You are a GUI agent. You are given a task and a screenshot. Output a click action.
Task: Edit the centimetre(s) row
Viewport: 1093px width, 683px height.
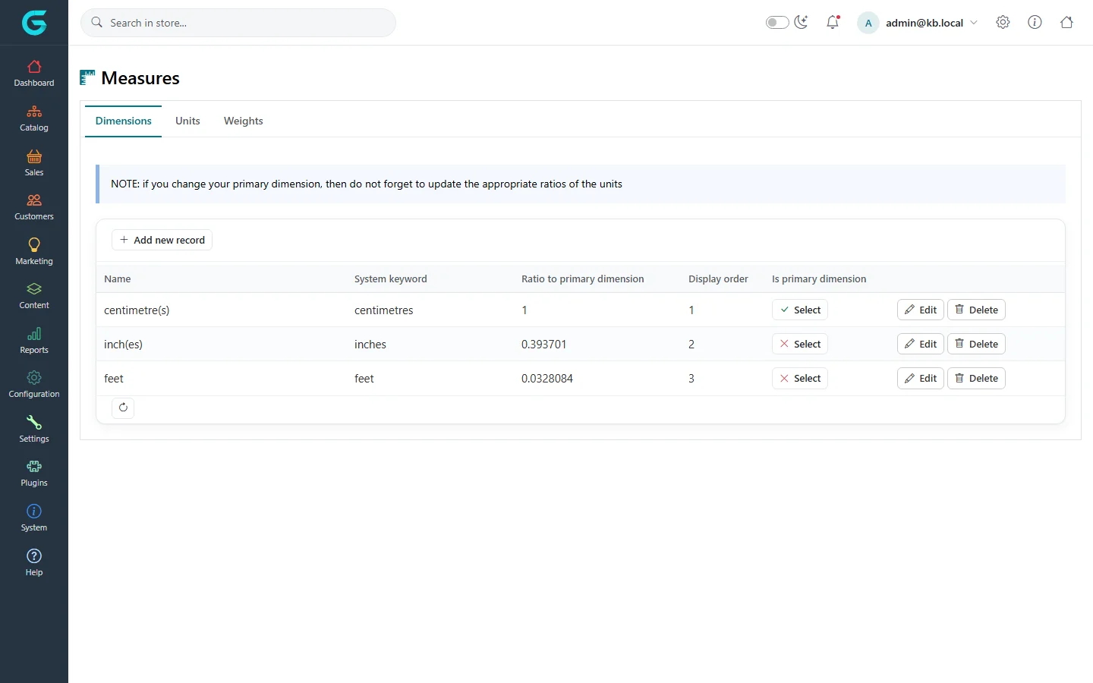coord(920,310)
